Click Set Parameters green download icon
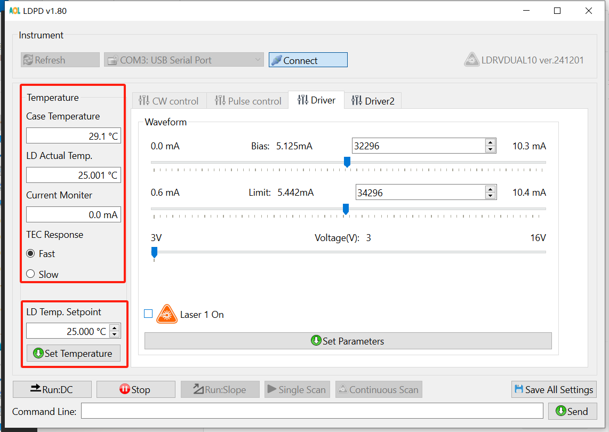The image size is (609, 432). 316,341
